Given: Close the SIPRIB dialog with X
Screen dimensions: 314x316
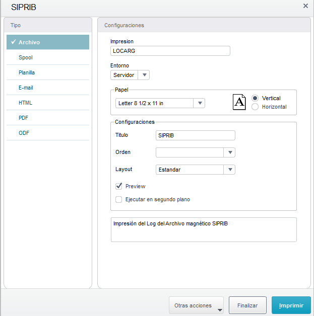Looking at the screenshot, I should pos(305,6).
